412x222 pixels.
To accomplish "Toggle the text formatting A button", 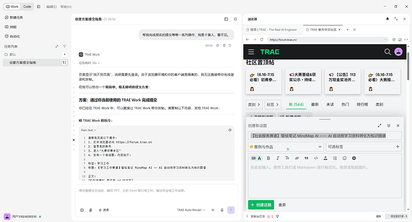I will [260, 158].
